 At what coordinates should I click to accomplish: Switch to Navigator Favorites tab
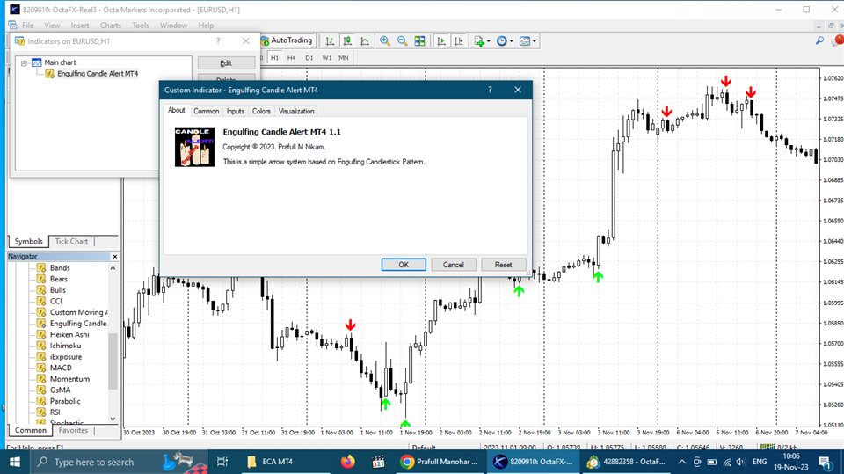73,430
